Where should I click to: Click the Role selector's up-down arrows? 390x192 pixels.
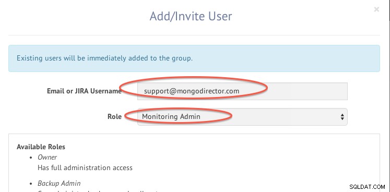pos(342,117)
